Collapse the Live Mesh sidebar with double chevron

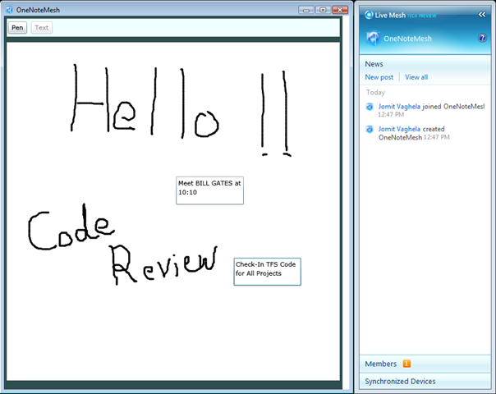click(x=482, y=15)
